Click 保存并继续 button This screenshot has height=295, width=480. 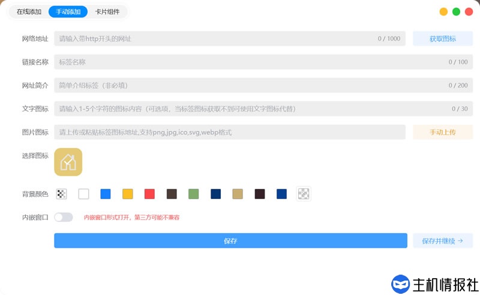pyautogui.click(x=442, y=241)
